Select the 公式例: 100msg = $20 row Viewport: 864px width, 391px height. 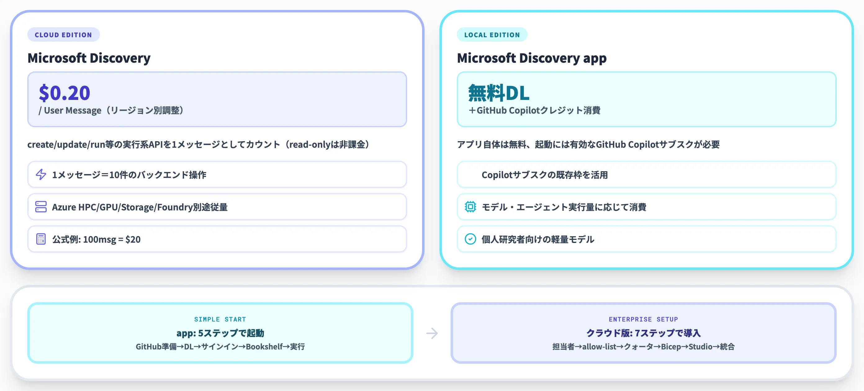point(217,239)
